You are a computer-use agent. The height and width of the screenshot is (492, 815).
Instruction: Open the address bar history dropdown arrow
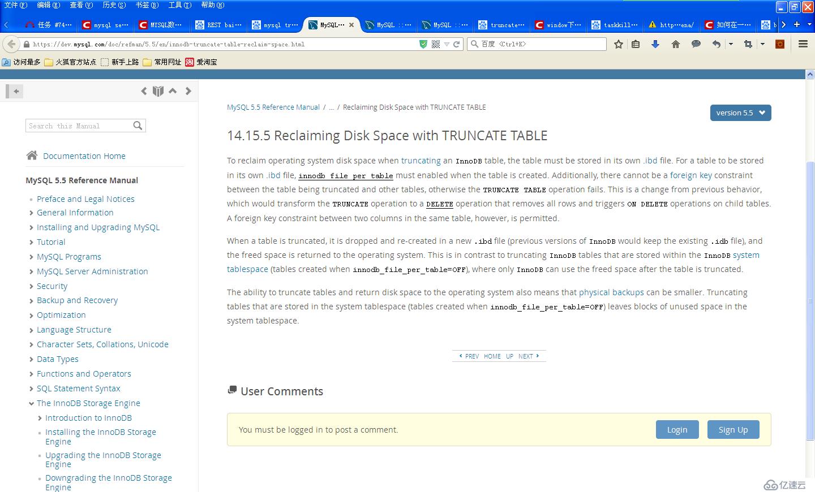point(447,44)
